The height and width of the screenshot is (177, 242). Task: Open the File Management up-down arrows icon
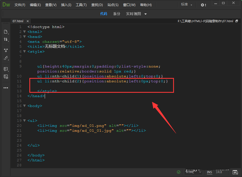click(5, 40)
